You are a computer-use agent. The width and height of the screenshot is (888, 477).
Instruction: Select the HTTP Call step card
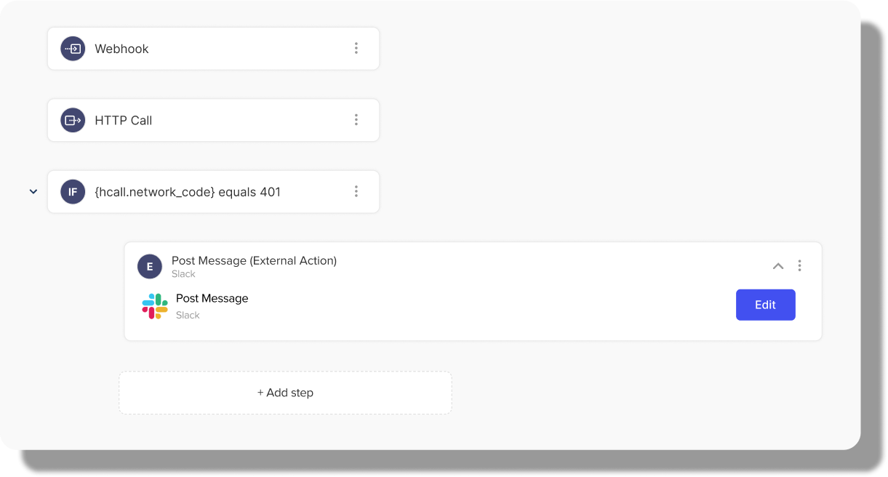pos(213,120)
